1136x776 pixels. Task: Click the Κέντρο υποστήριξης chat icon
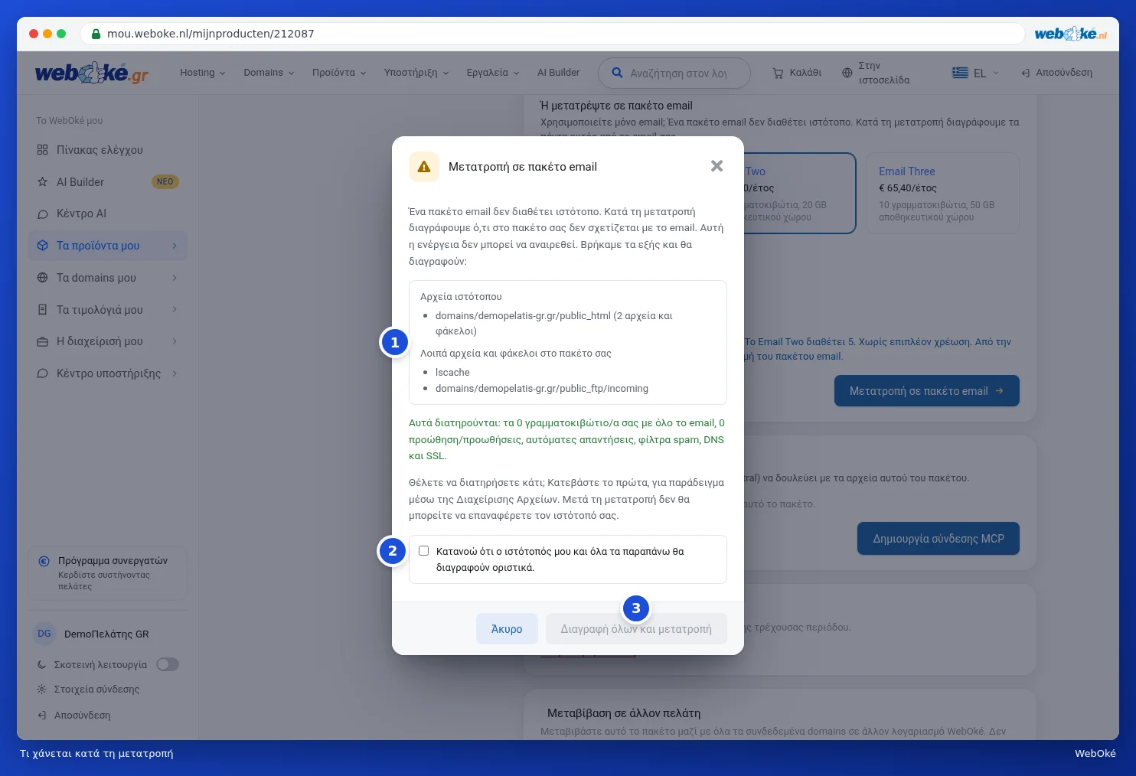pyautogui.click(x=42, y=373)
